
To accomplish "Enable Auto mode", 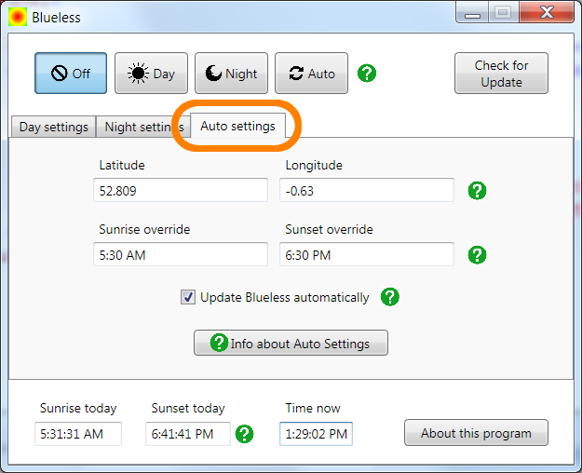I will coord(311,74).
